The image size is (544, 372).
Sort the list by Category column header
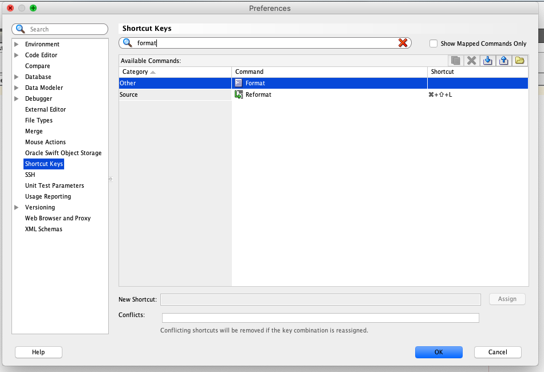[175, 72]
